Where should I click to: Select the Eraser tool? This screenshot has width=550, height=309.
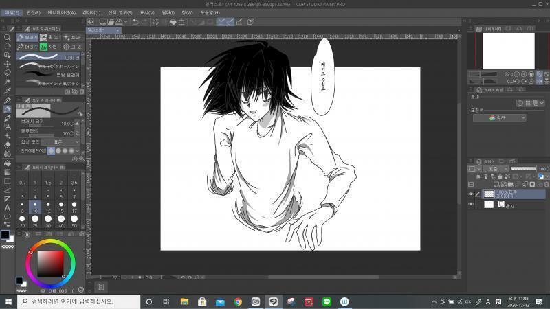click(x=7, y=145)
